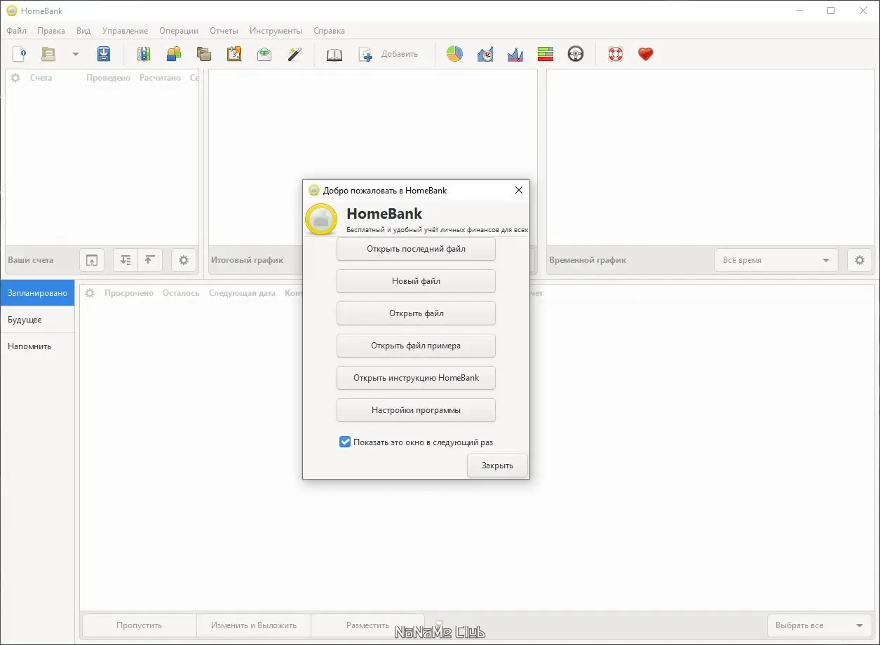Click the Счета column header
This screenshot has height=645, width=880.
pyautogui.click(x=41, y=78)
